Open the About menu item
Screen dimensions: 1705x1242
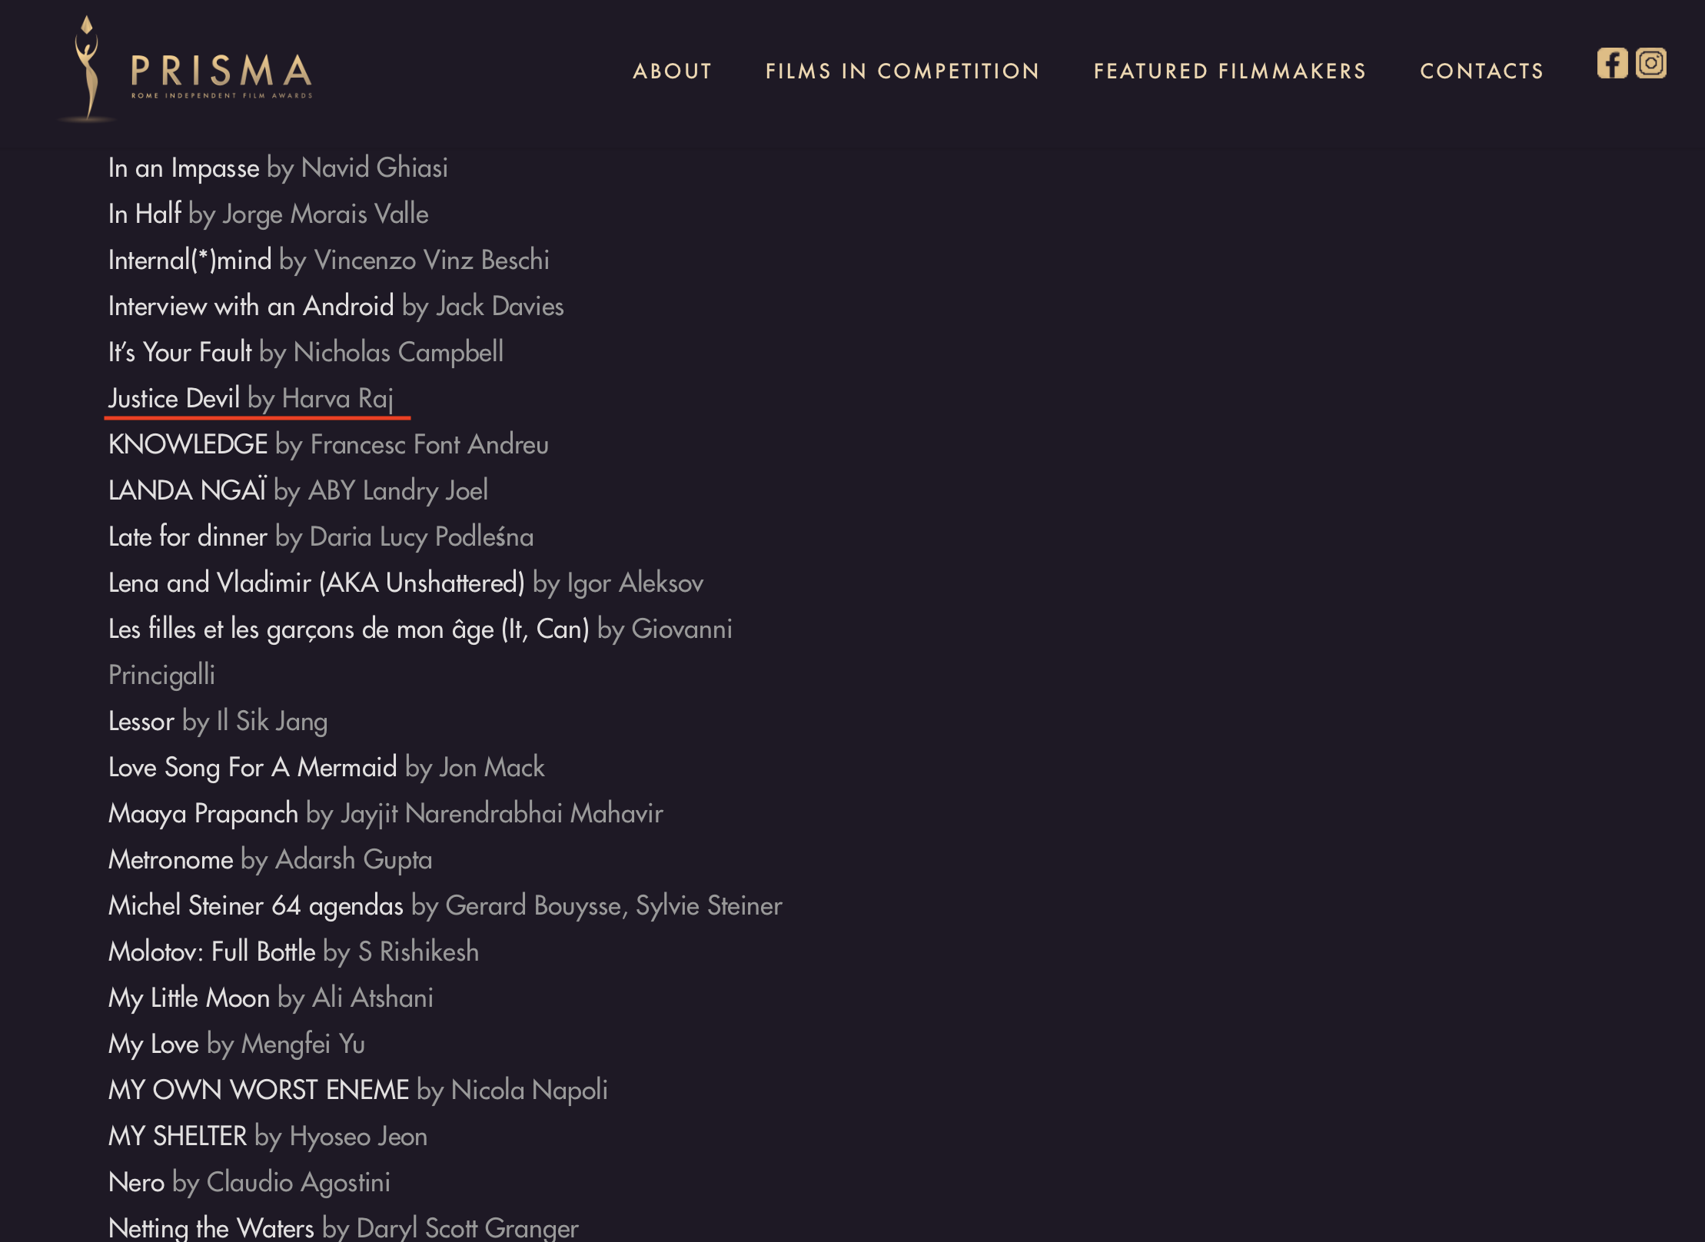(x=673, y=71)
